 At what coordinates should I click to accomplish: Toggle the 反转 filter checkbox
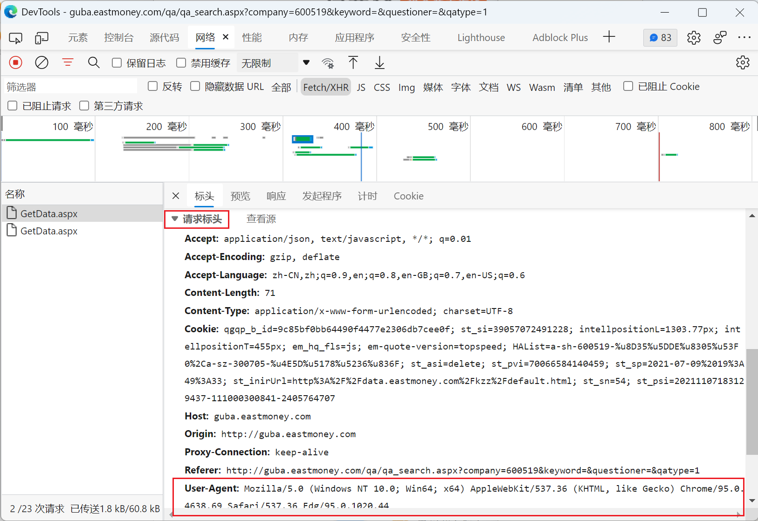[x=152, y=86]
